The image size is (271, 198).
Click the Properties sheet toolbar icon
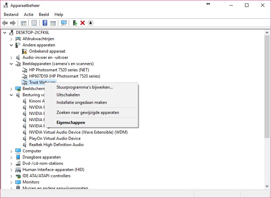[x=34, y=23]
